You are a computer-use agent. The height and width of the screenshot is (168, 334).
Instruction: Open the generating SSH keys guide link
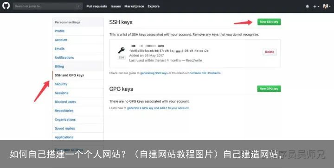154,73
